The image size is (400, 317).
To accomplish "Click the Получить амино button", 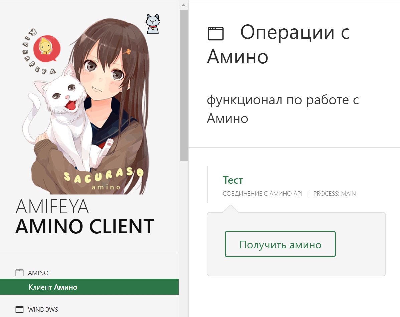I will point(280,244).
